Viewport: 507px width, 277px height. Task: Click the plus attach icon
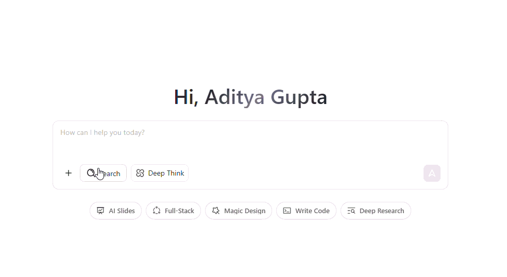(69, 173)
